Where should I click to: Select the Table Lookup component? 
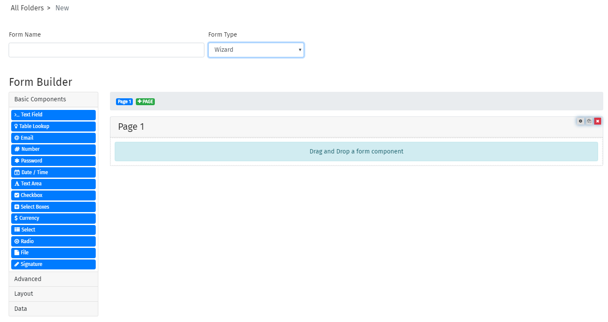click(x=53, y=126)
